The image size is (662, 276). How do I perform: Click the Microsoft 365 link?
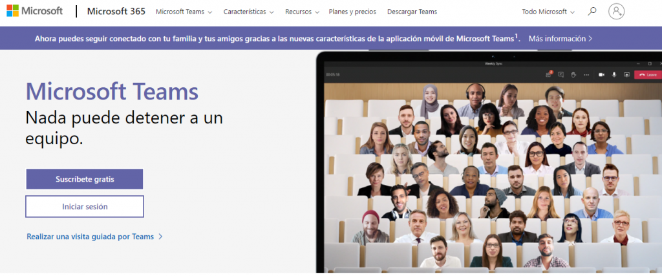(x=116, y=12)
